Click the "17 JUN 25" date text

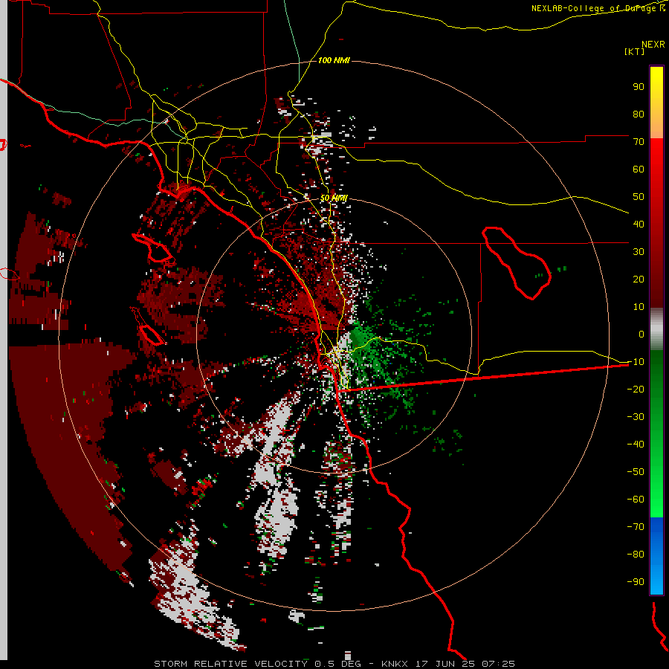coord(445,664)
